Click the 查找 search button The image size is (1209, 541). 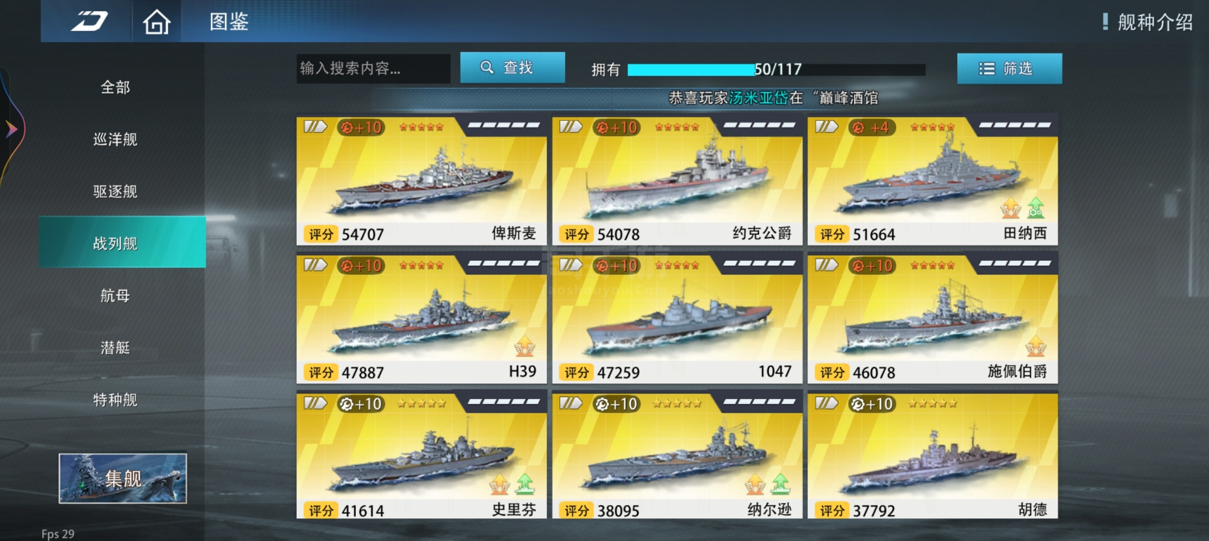click(x=512, y=68)
